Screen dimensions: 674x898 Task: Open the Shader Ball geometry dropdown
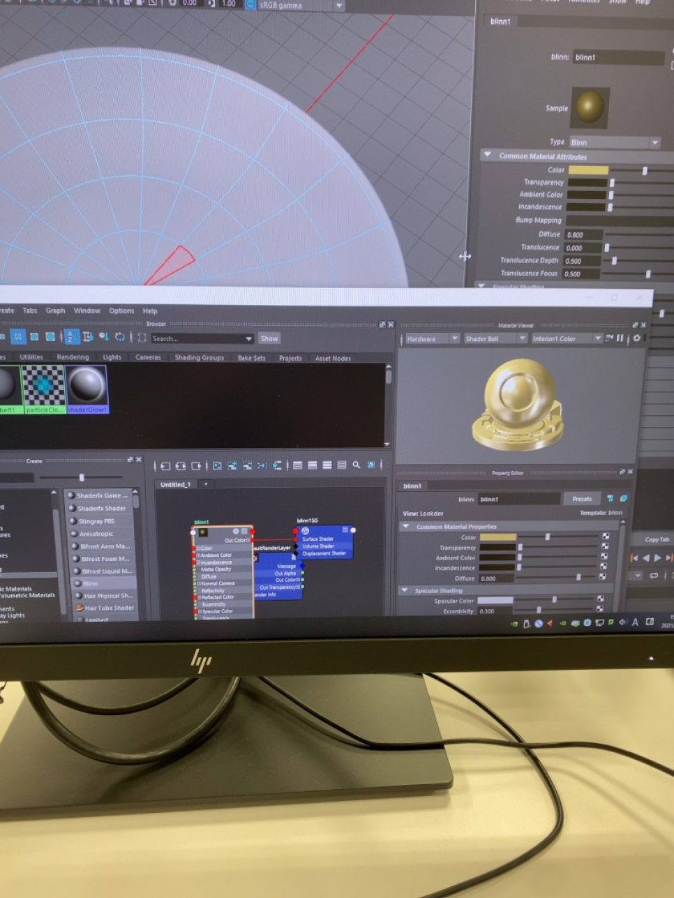point(495,338)
